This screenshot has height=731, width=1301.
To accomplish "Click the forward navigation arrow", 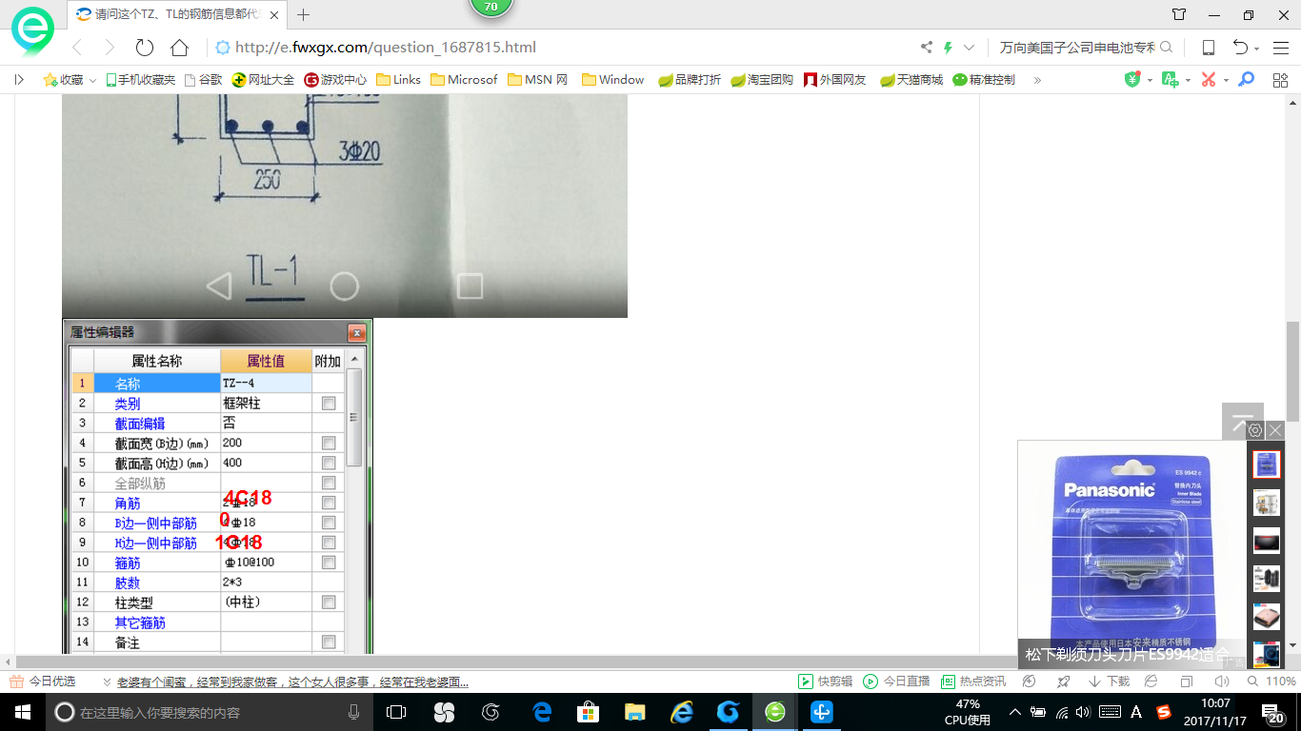I will [110, 48].
